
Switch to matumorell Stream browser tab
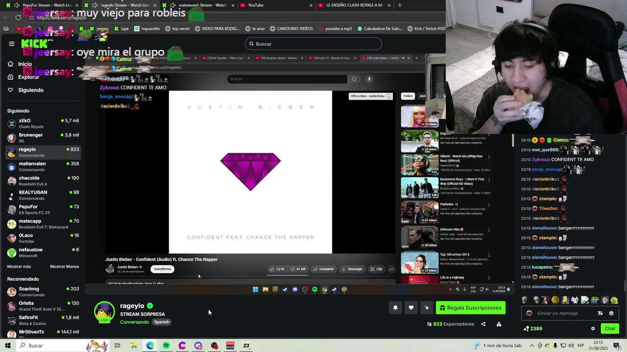tap(197, 5)
